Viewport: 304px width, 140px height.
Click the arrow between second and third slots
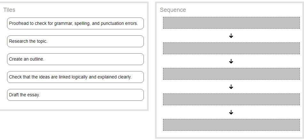[x=231, y=61]
